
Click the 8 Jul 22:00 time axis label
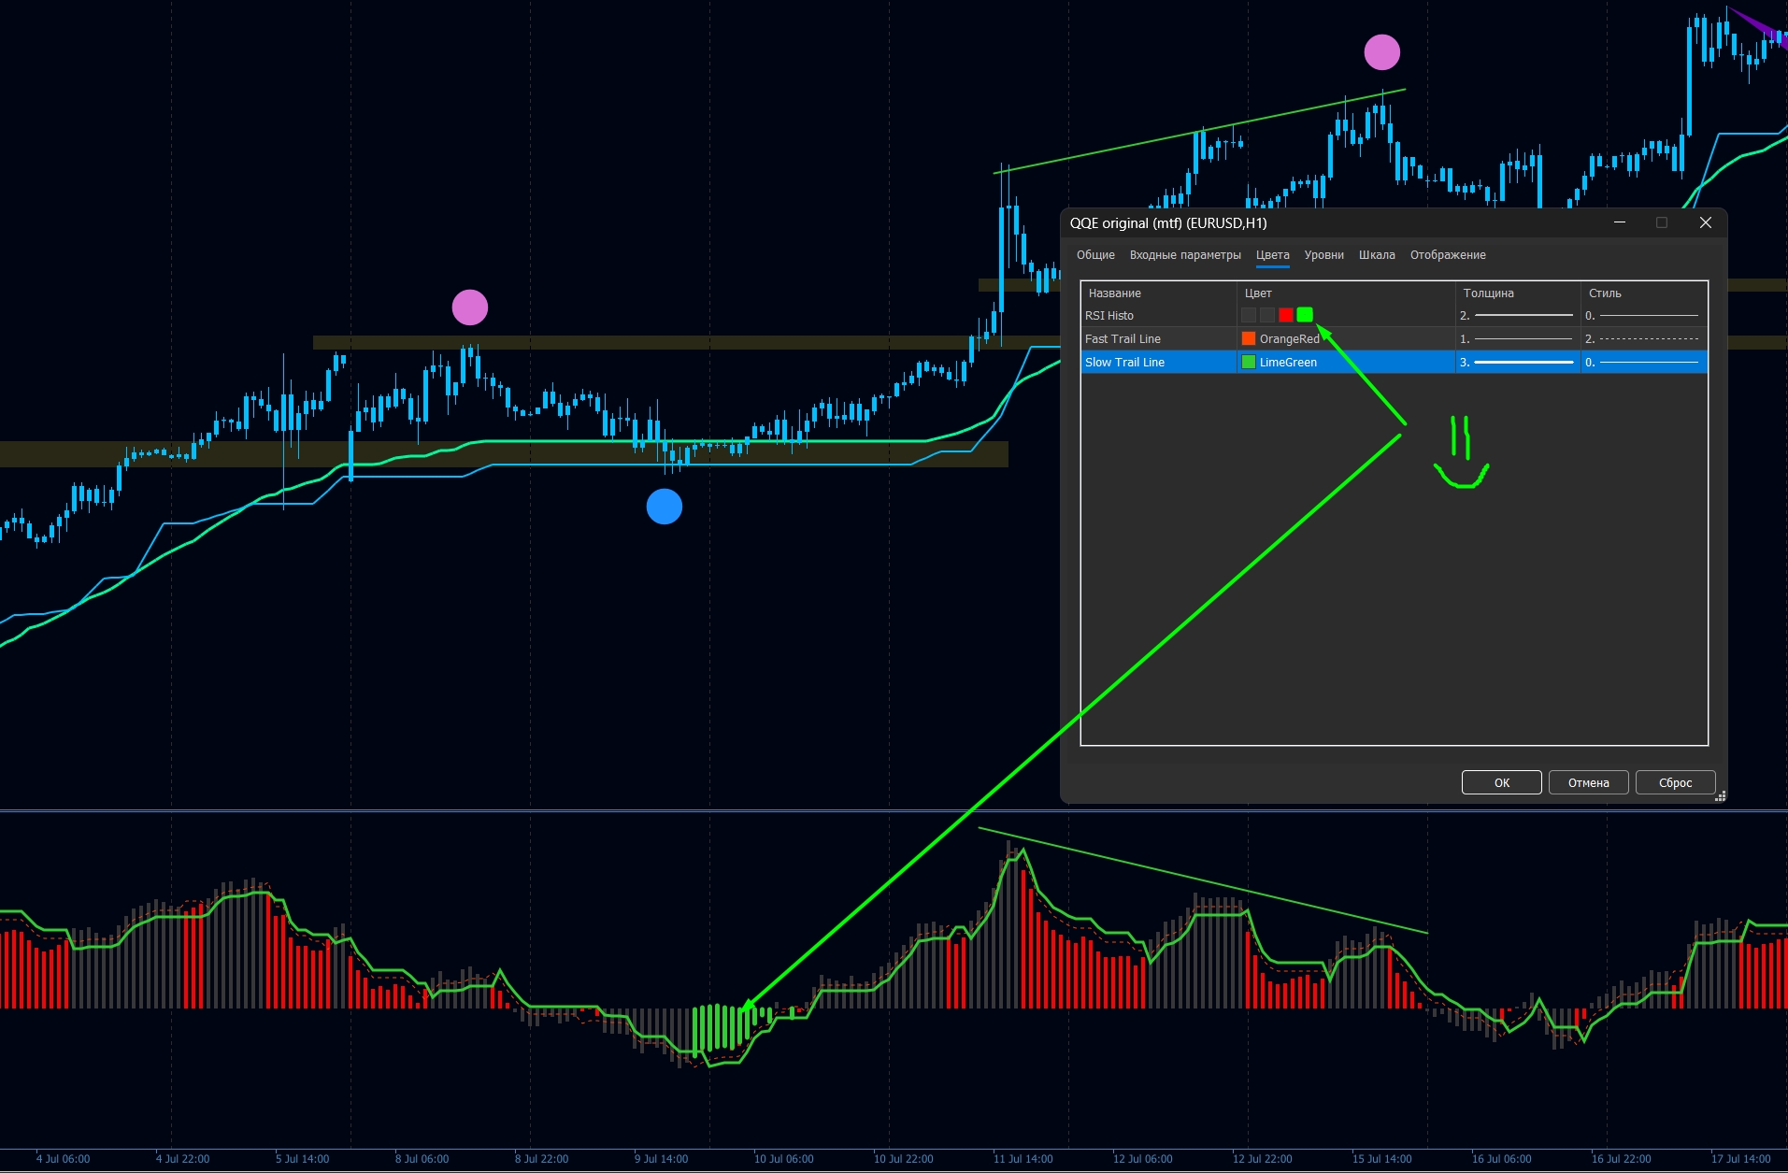[542, 1159]
